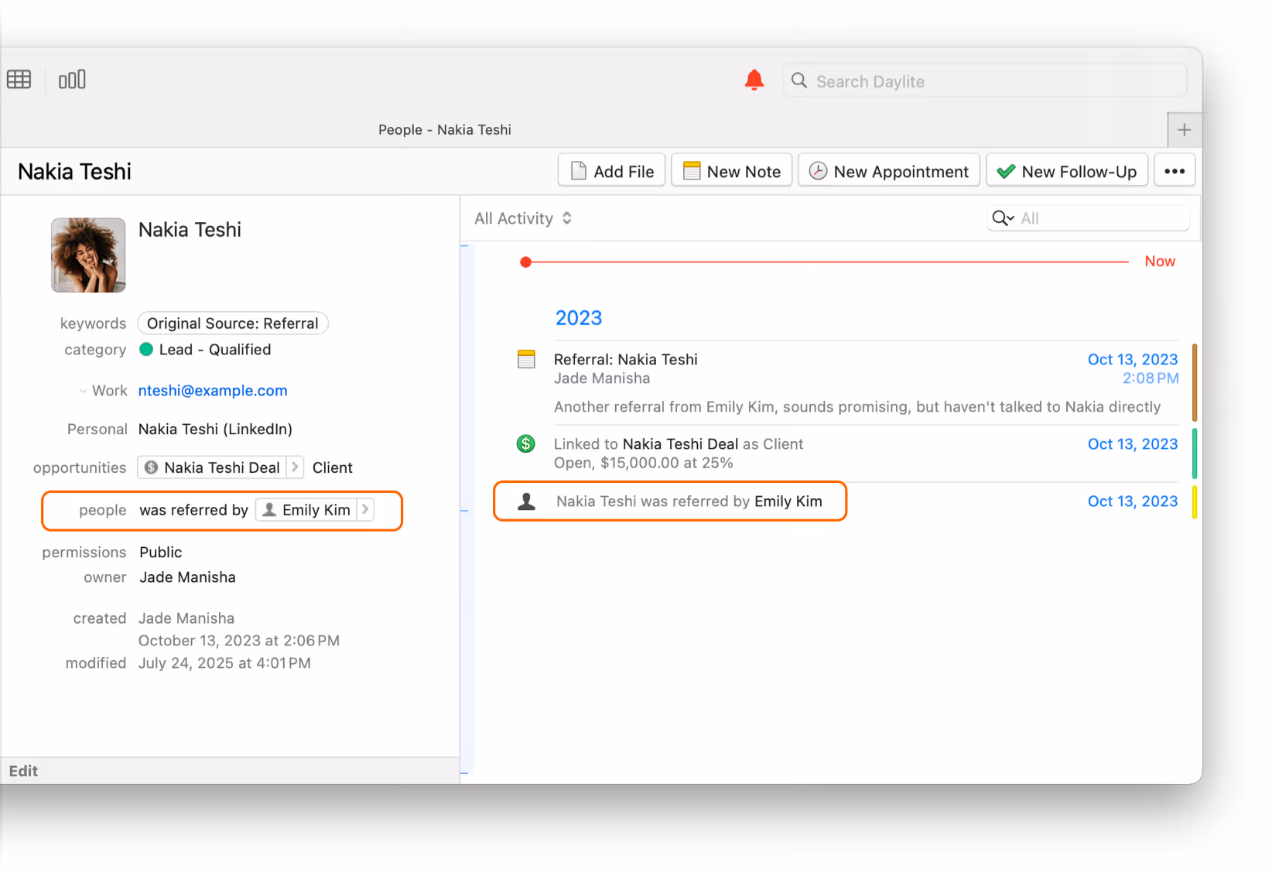Click the green bar beside deal entry
The width and height of the screenshot is (1272, 876).
(x=1195, y=453)
